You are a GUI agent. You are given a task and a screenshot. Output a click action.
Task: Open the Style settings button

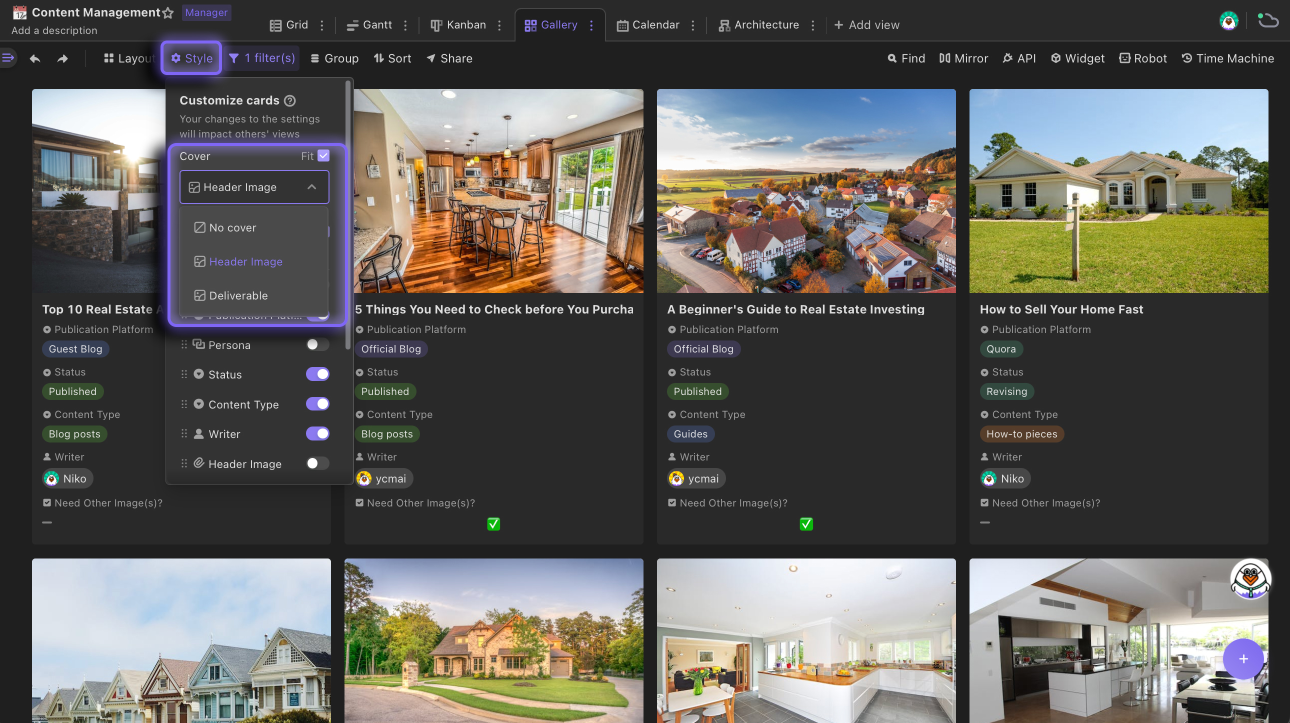(x=191, y=58)
